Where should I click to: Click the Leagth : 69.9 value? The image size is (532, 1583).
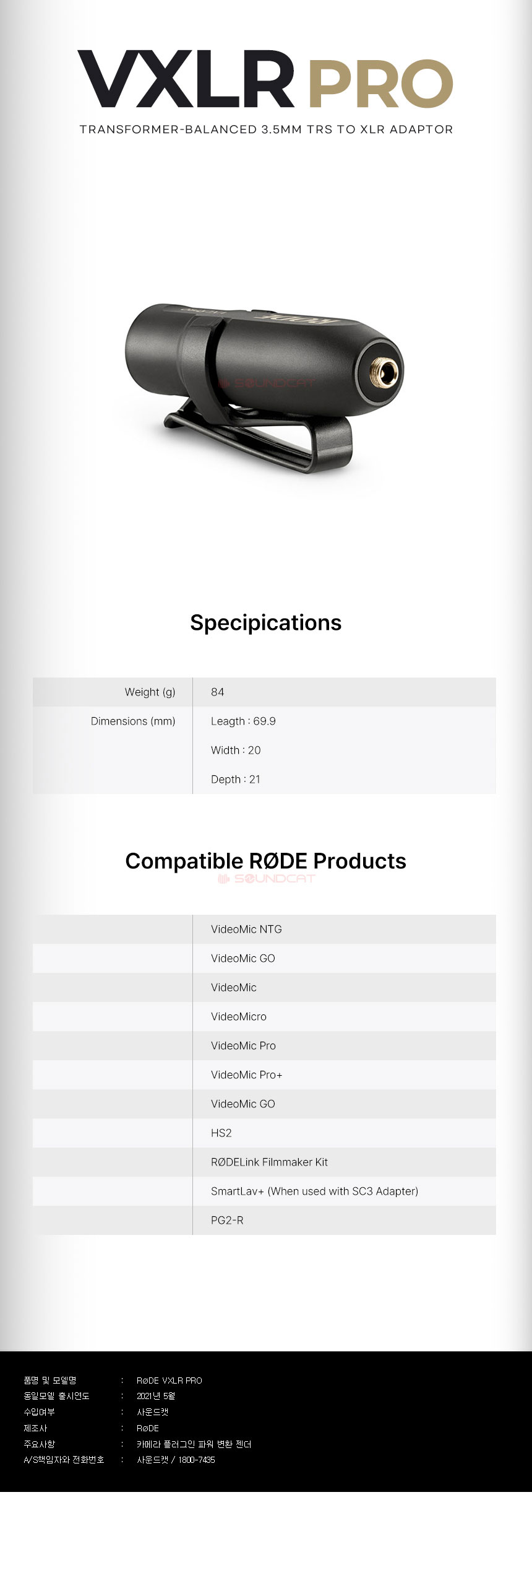click(x=243, y=721)
